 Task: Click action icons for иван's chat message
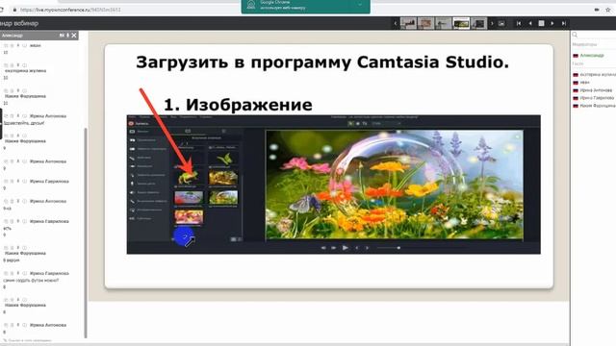[x=15, y=45]
